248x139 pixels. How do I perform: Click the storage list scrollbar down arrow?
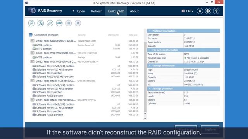[145, 119]
